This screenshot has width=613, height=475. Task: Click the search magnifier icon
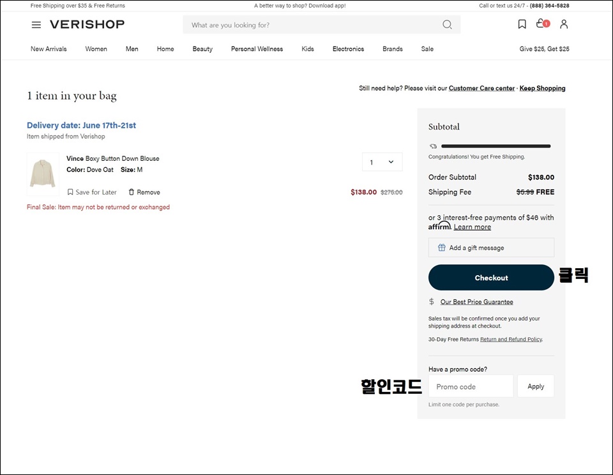[x=447, y=25]
